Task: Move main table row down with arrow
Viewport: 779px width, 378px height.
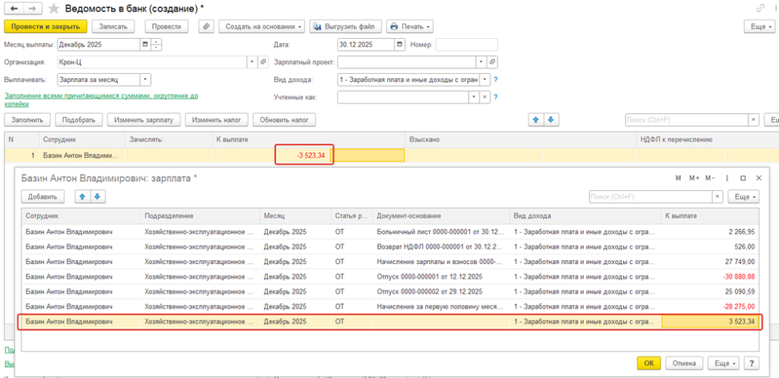Action: tap(551, 119)
